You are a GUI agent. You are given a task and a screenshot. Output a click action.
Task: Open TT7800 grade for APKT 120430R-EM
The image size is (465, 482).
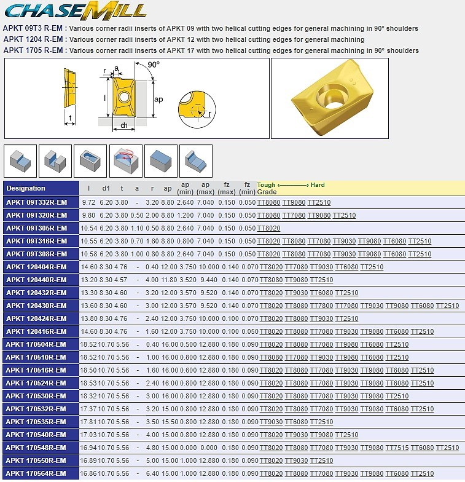coord(321,306)
